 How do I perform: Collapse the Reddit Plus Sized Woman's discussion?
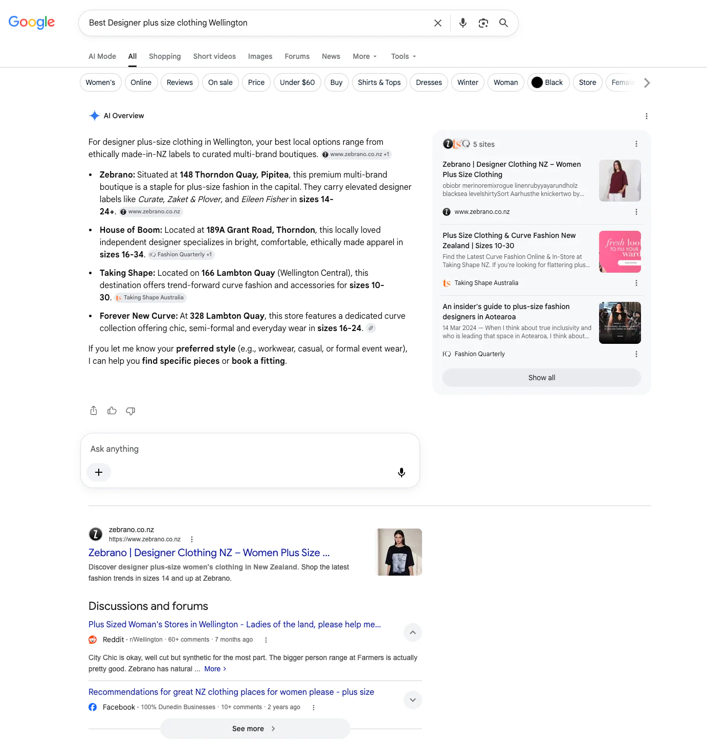coord(413,632)
